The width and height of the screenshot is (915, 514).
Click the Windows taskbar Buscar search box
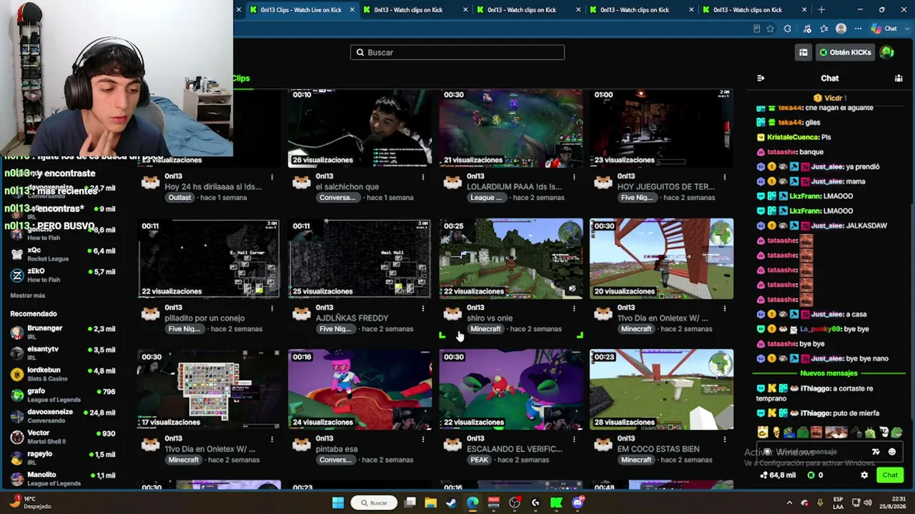(373, 503)
